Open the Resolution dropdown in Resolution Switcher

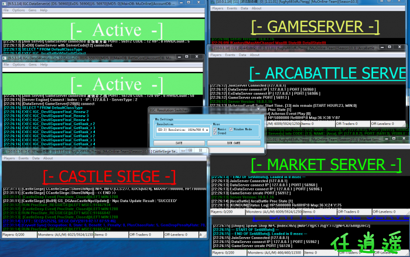tap(183, 130)
